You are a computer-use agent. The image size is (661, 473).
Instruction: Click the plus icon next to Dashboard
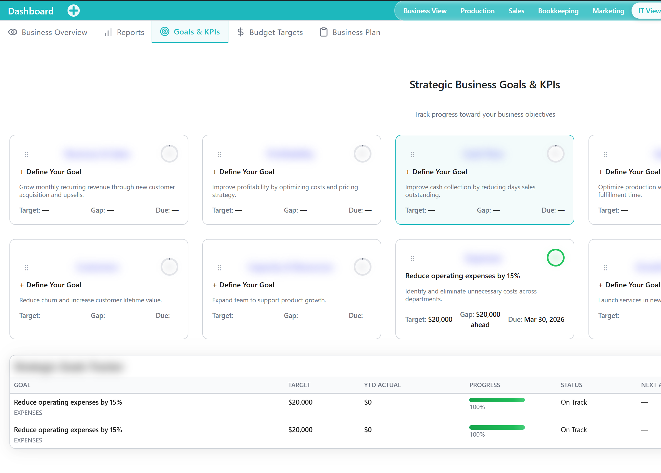pos(73,11)
